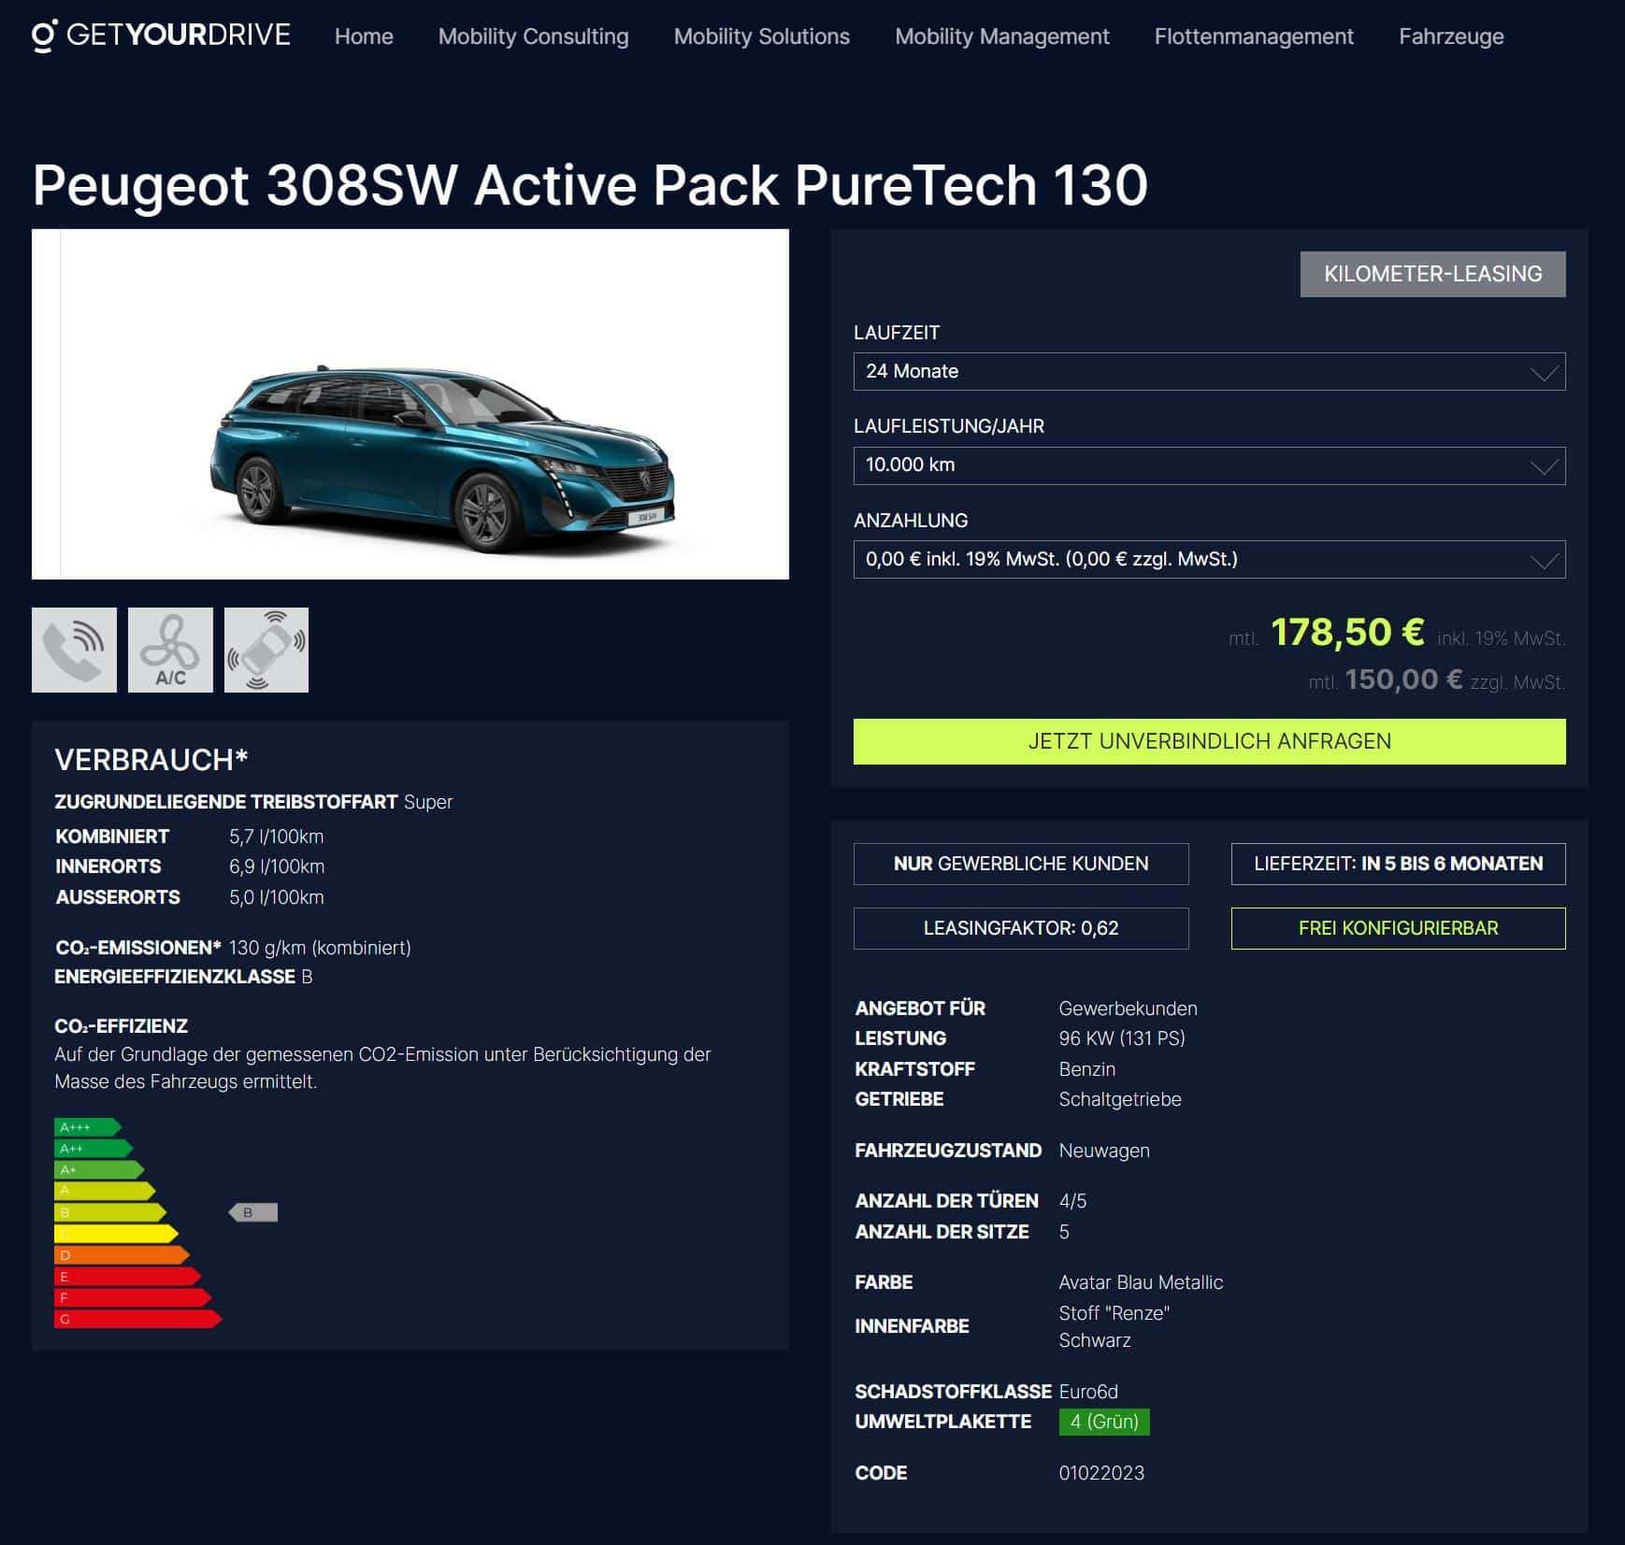Click Nur gewerbliche Kunden badge
The height and width of the screenshot is (1545, 1625).
1021,864
